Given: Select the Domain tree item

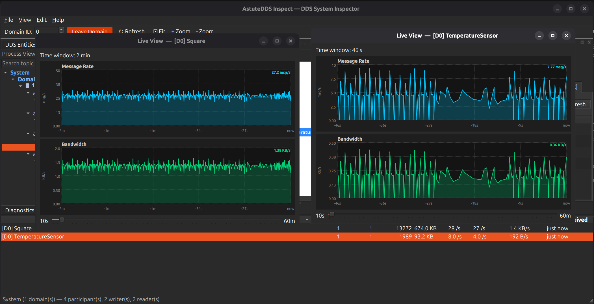Looking at the screenshot, I should coord(26,79).
